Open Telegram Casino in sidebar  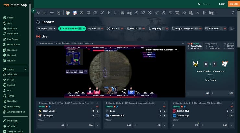click(x=15, y=131)
